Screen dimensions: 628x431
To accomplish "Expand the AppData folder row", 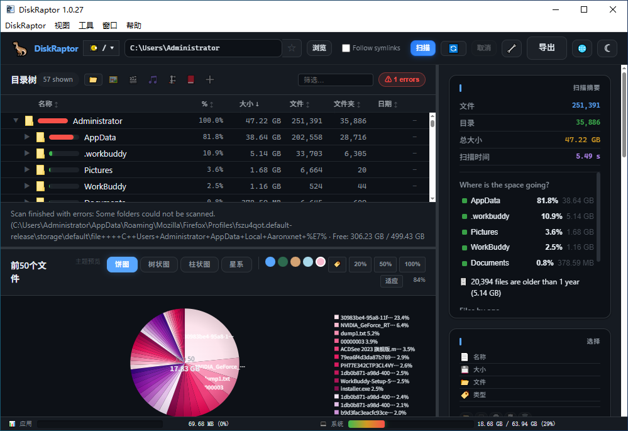I will coord(27,137).
